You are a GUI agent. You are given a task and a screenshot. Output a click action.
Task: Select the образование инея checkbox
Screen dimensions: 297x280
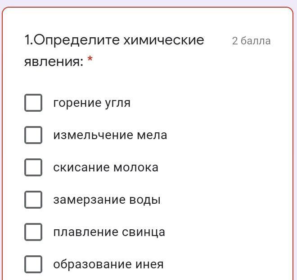pyautogui.click(x=33, y=264)
